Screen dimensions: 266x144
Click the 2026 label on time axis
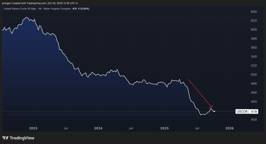(229, 128)
